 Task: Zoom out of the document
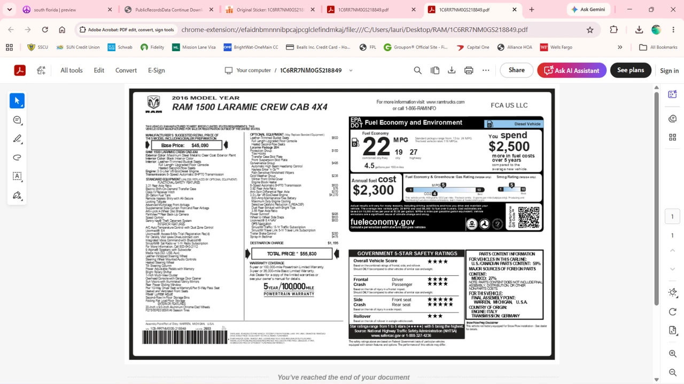[673, 372]
